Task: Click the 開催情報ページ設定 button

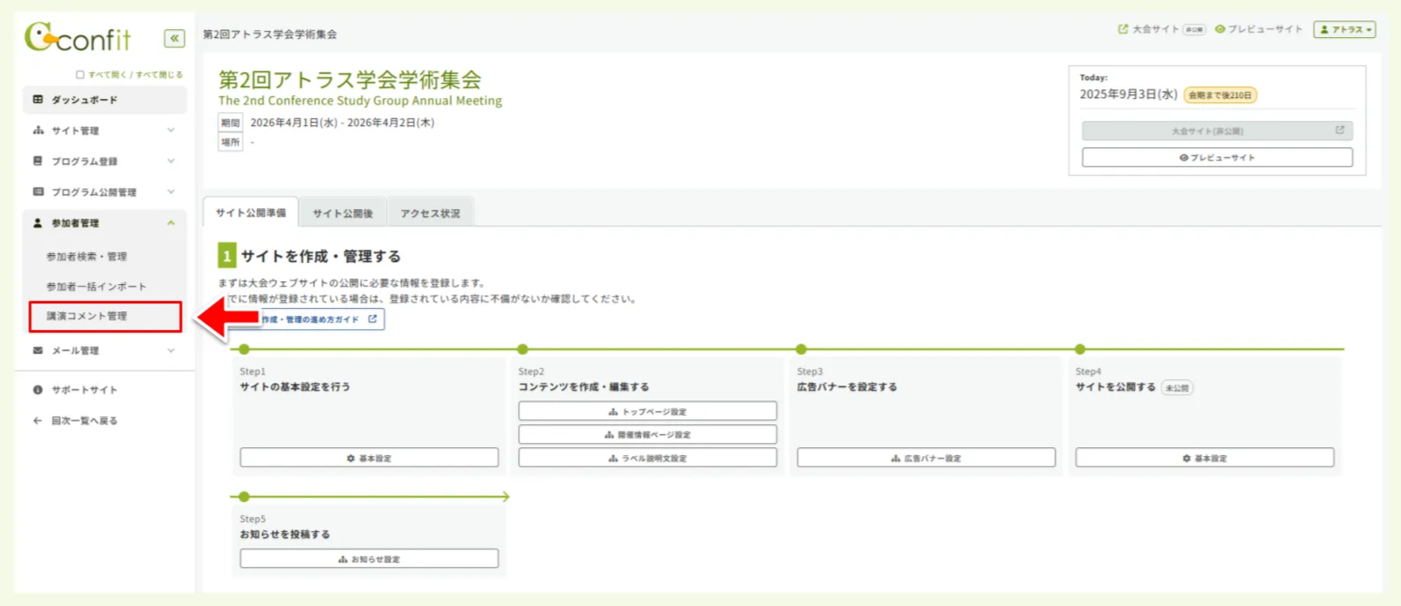Action: tap(648, 434)
